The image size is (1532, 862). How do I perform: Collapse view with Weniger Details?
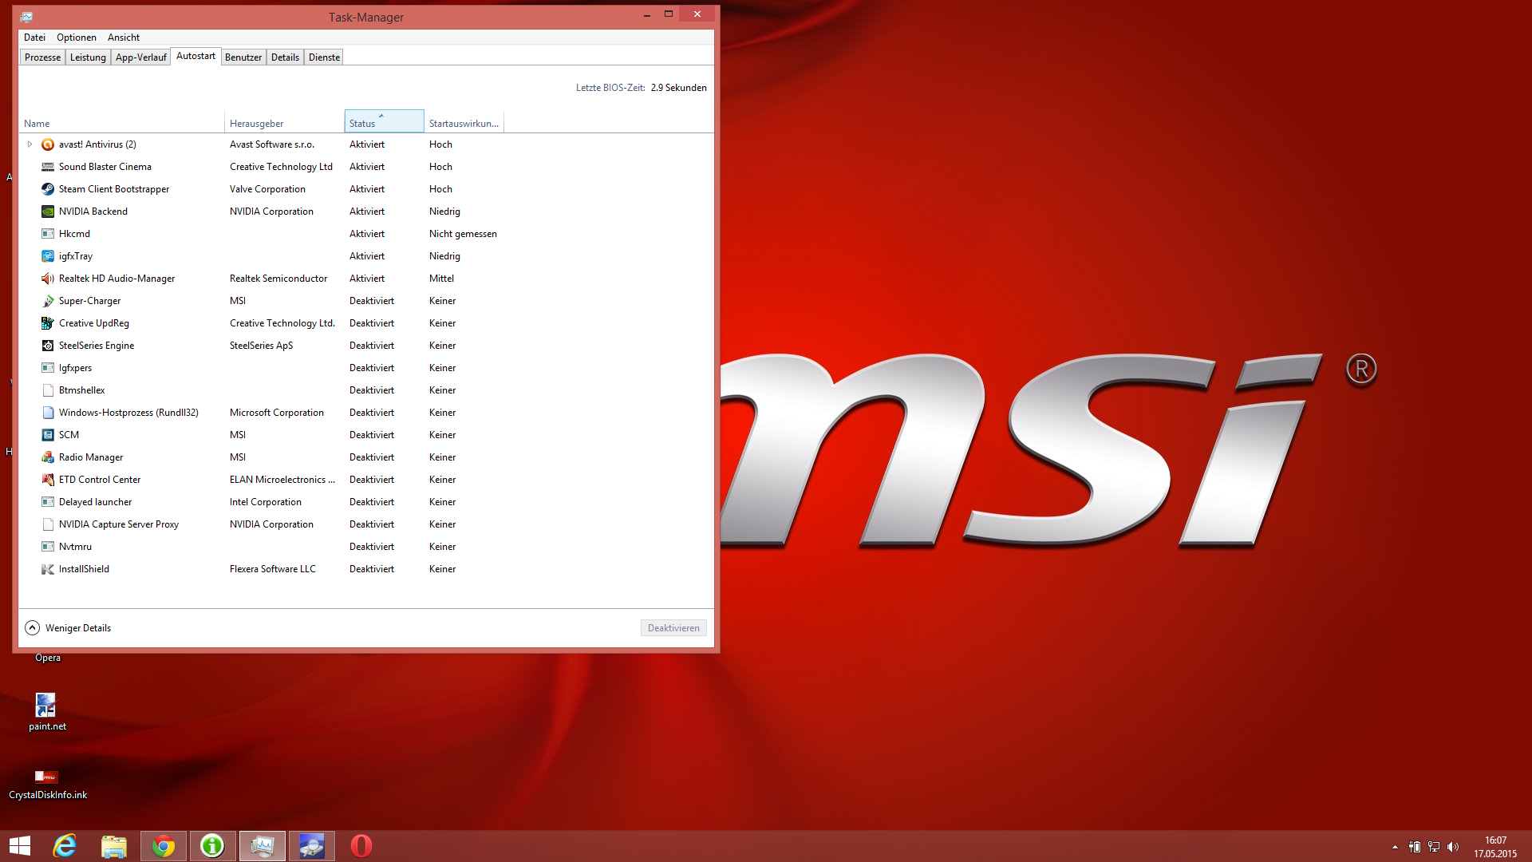click(68, 628)
